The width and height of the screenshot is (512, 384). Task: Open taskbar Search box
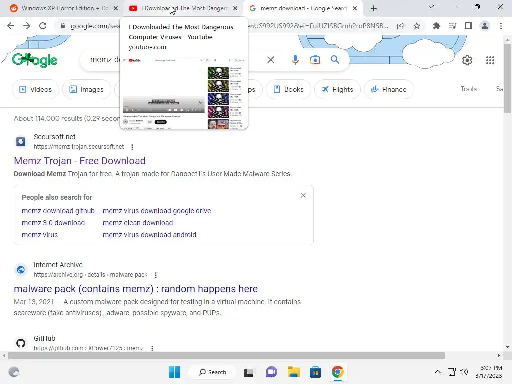[x=212, y=372]
